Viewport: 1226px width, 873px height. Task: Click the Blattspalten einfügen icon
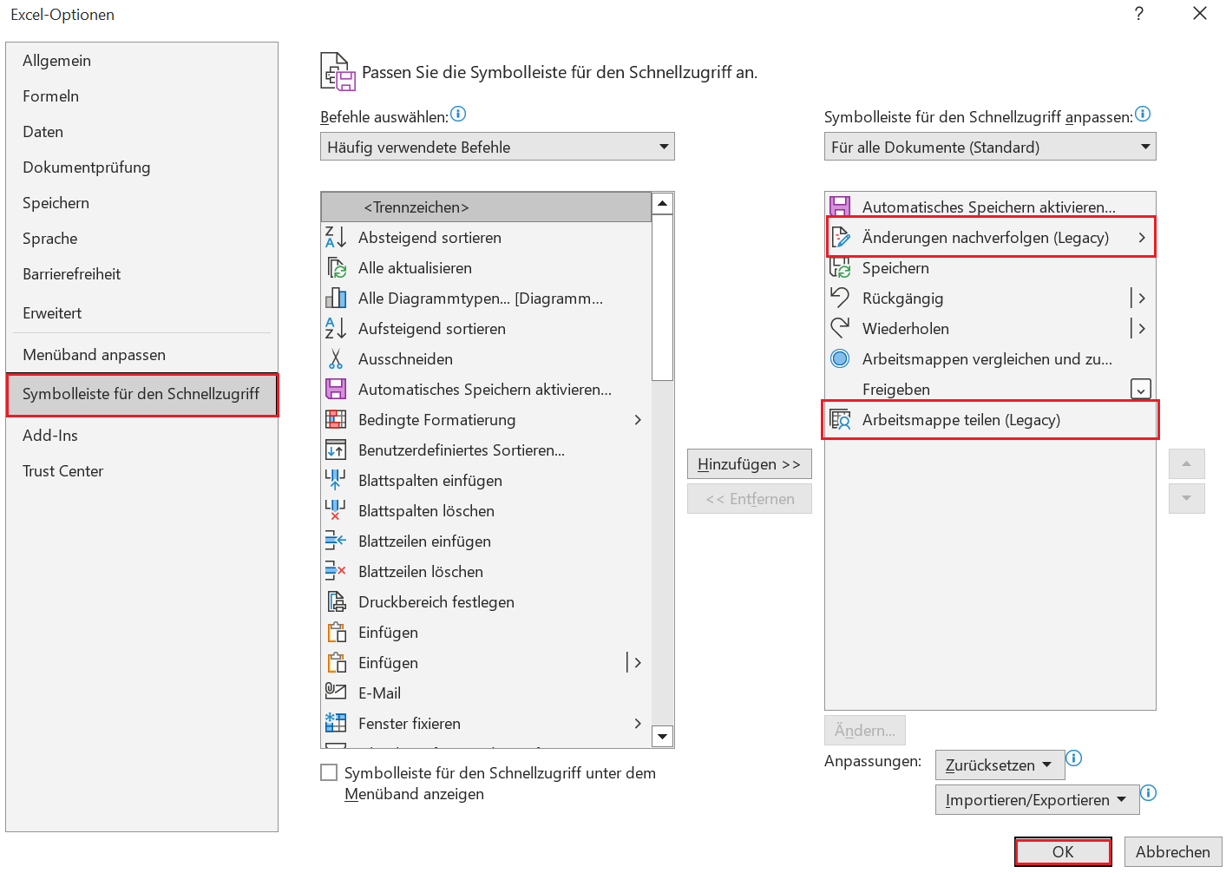[x=336, y=480]
